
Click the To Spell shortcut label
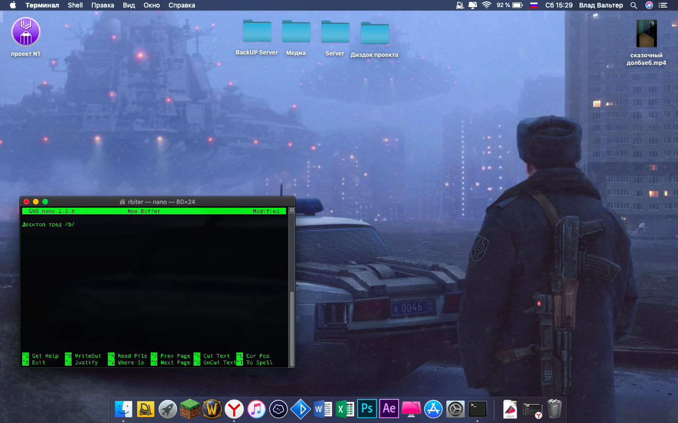[x=259, y=362]
